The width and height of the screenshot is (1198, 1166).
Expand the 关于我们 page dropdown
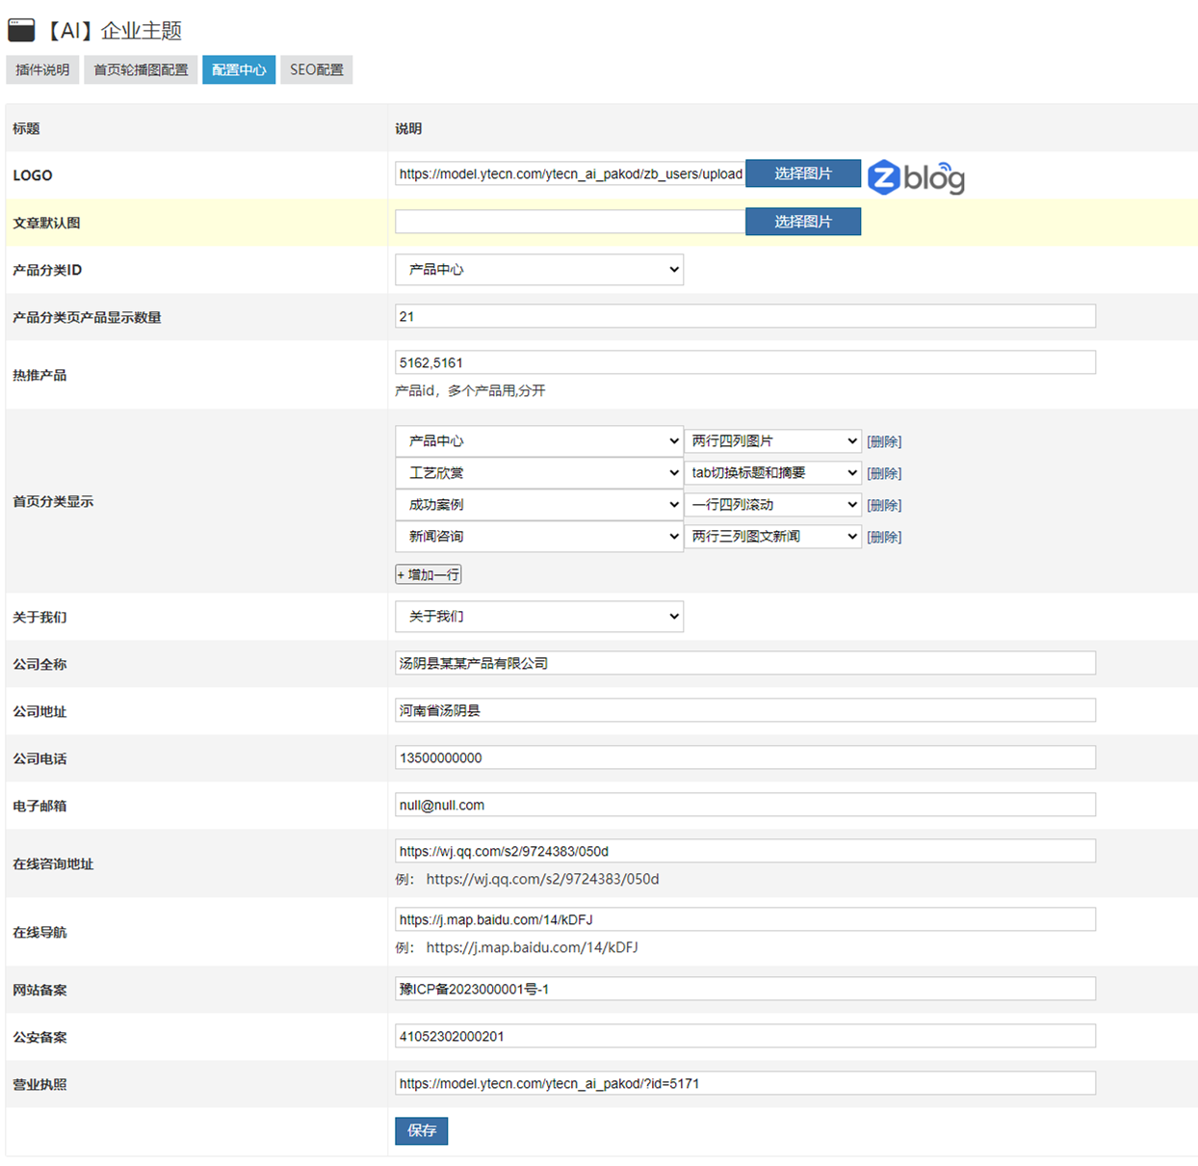538,617
